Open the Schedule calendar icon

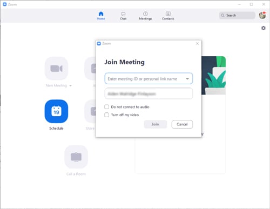pos(56,111)
